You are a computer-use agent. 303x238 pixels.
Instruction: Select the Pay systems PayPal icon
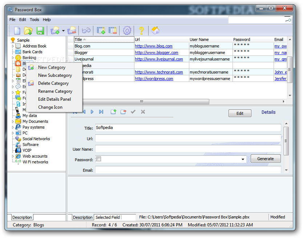18,127
